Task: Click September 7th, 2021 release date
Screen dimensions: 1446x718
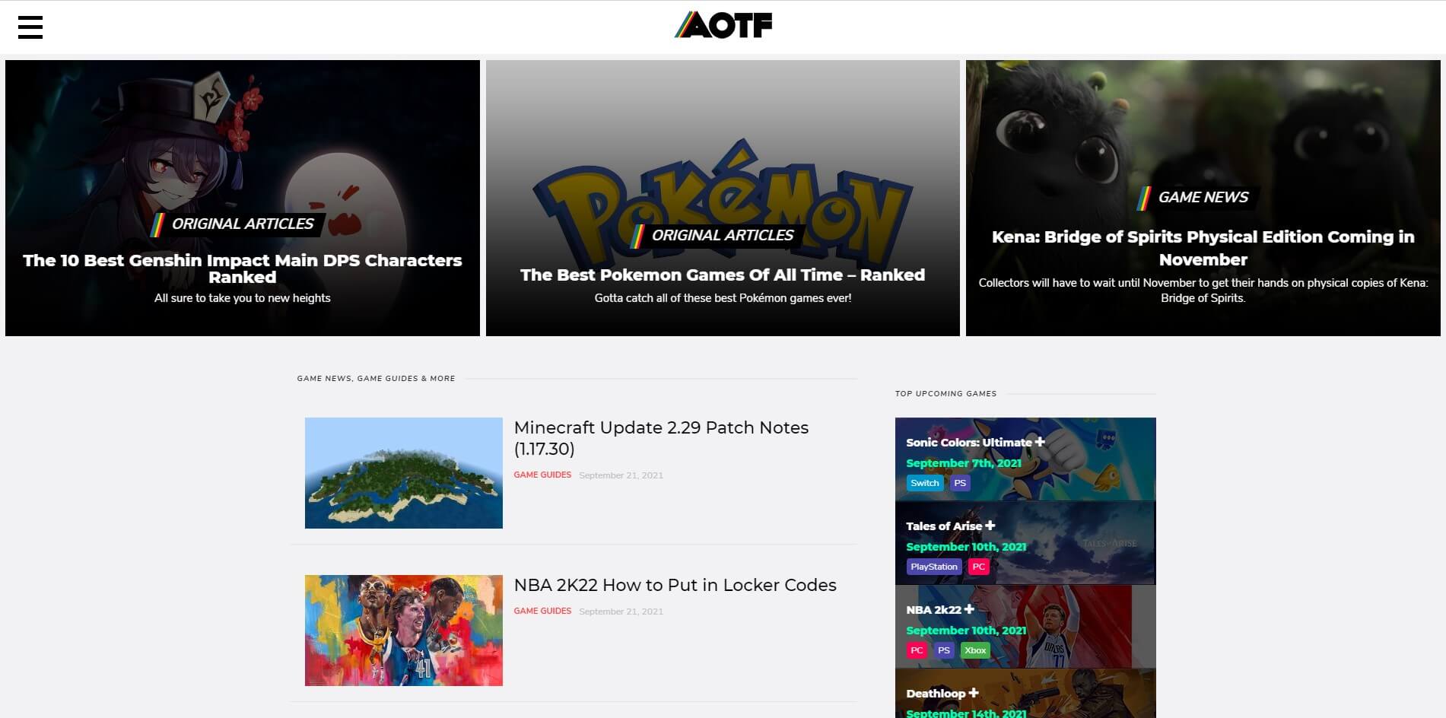Action: (964, 463)
